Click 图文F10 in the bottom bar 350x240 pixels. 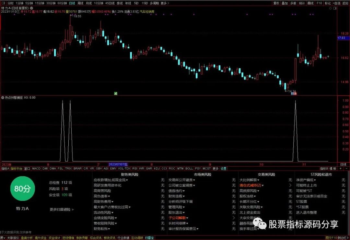pos(331,238)
